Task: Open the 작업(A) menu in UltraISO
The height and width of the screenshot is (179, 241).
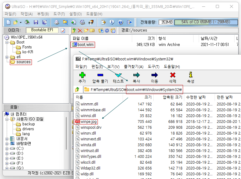Action: [x=27, y=14]
